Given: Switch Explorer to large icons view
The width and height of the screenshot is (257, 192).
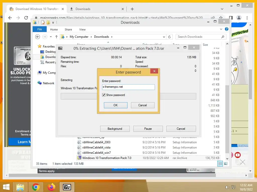Looking at the screenshot, I should coord(226,163).
